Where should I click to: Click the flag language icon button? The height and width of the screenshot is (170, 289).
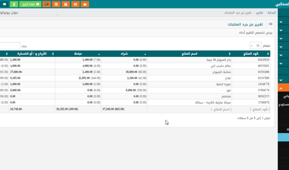pos(46,4)
